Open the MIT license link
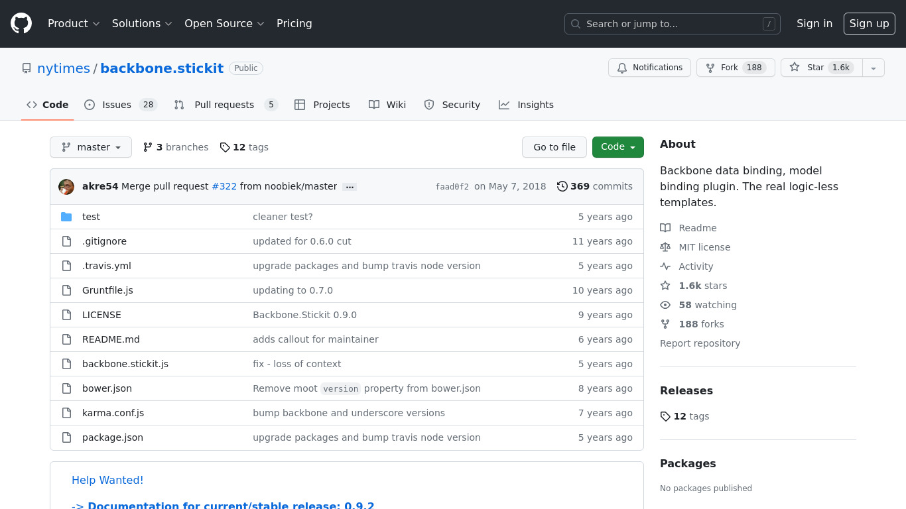Screen dimensions: 906x509 pos(695,247)
